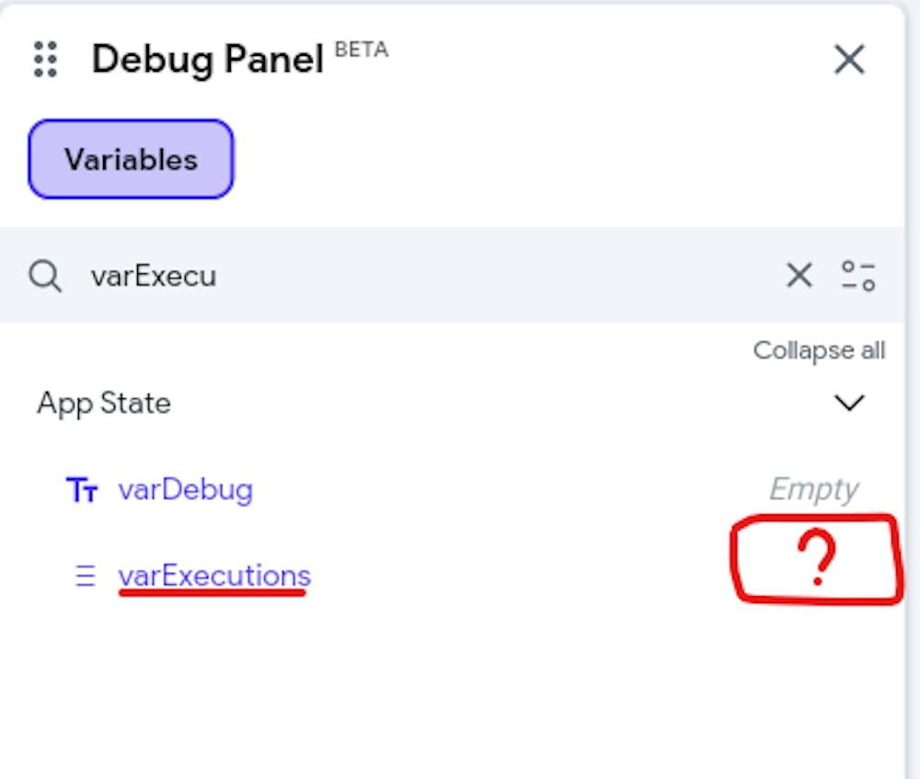Screen dimensions: 920x779
Task: Close the Debug Panel
Action: coord(848,60)
